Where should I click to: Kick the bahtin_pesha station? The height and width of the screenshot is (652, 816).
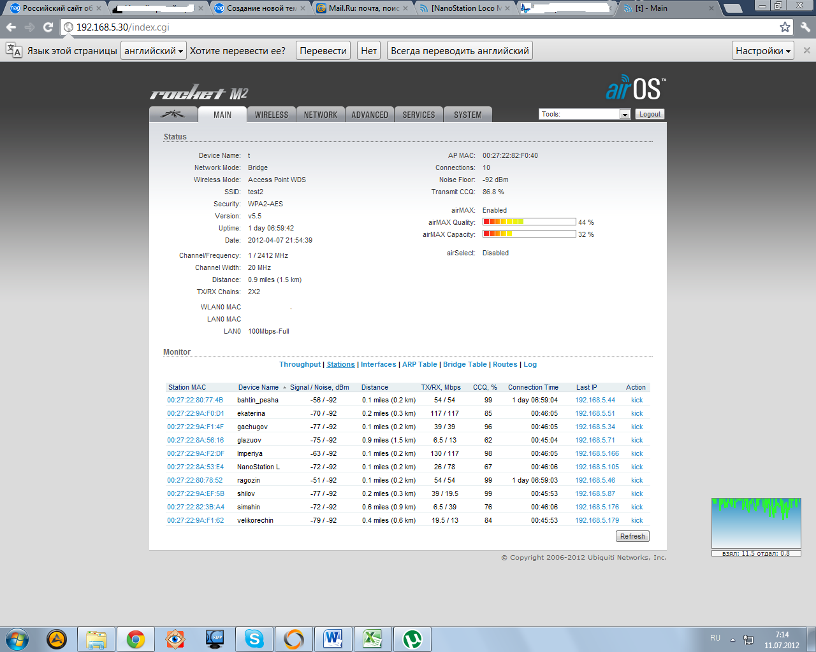[637, 400]
